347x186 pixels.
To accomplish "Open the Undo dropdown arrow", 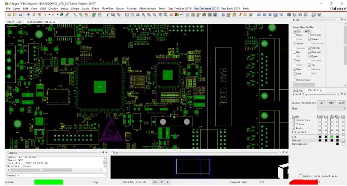I will (x=49, y=15).
